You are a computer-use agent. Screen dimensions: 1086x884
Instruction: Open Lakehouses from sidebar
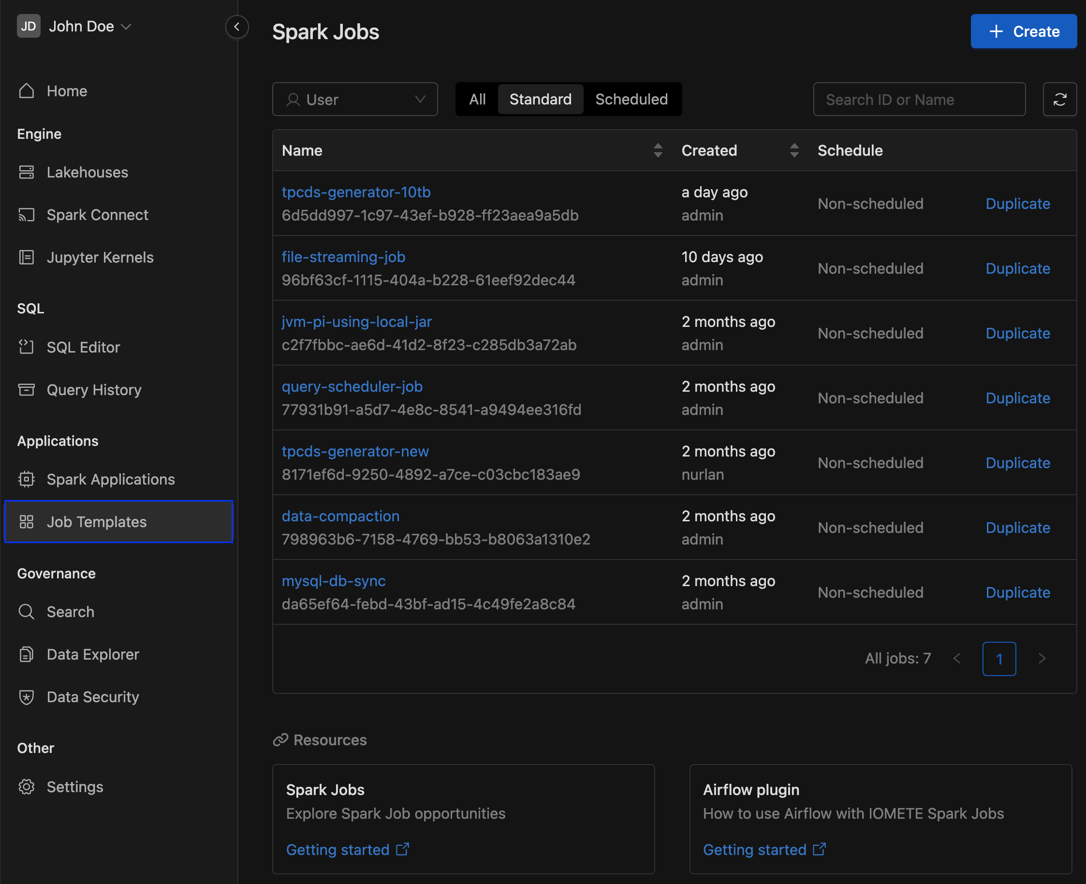pos(88,171)
